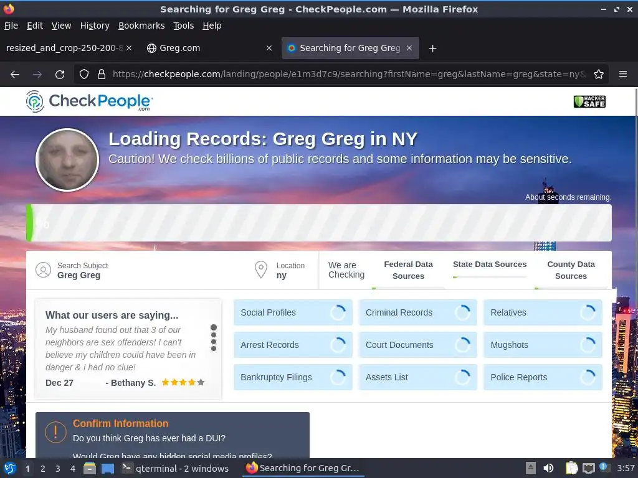Click the taskbar clock

tap(626, 468)
